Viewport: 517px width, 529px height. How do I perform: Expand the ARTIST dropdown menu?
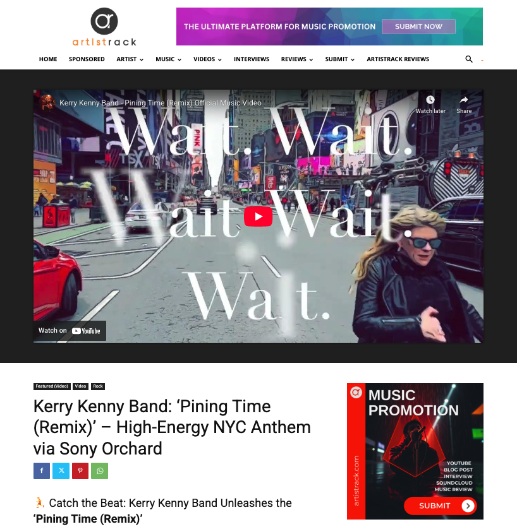[130, 59]
